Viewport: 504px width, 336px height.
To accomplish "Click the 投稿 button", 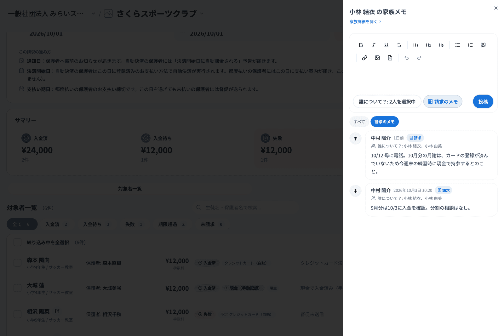I will (x=483, y=102).
